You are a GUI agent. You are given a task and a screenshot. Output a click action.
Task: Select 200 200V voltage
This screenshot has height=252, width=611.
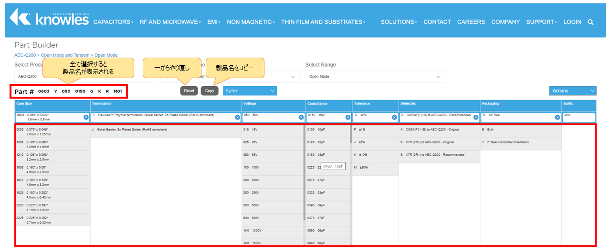click(273, 182)
